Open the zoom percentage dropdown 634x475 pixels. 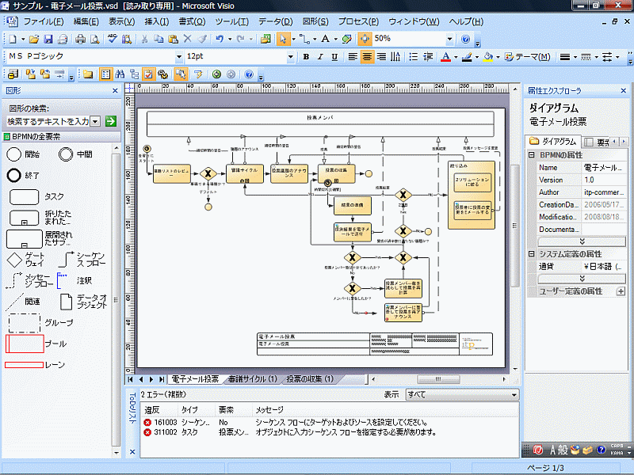[x=449, y=39]
